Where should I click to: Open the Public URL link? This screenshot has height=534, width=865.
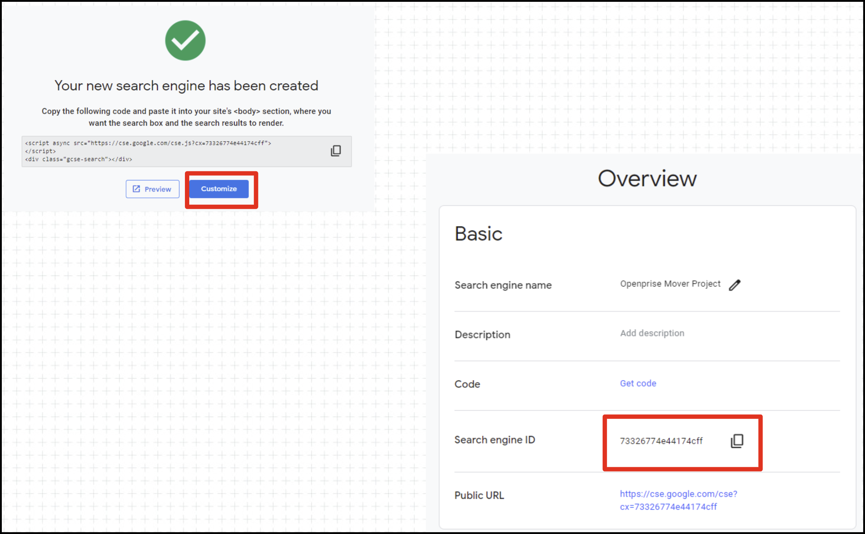point(678,500)
